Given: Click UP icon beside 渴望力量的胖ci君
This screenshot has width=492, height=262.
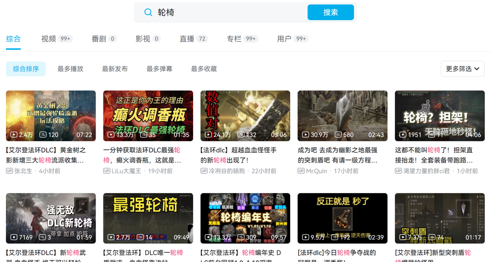Looking at the screenshot, I should pyautogui.click(x=398, y=171).
